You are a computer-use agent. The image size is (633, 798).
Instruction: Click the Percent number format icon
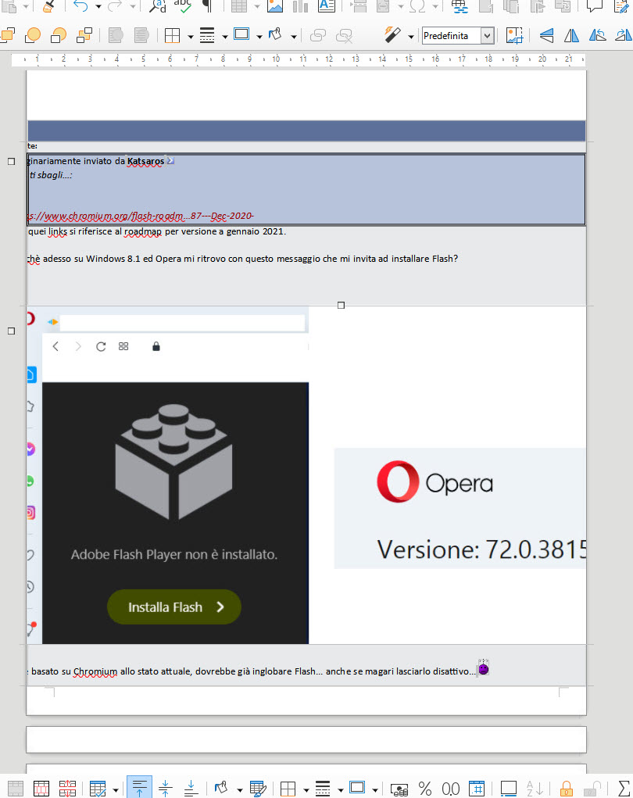point(425,789)
